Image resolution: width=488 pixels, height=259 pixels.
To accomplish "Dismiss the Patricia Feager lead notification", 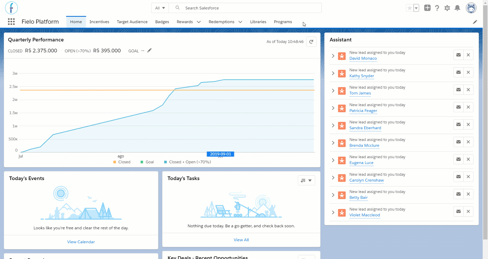I will point(468,107).
